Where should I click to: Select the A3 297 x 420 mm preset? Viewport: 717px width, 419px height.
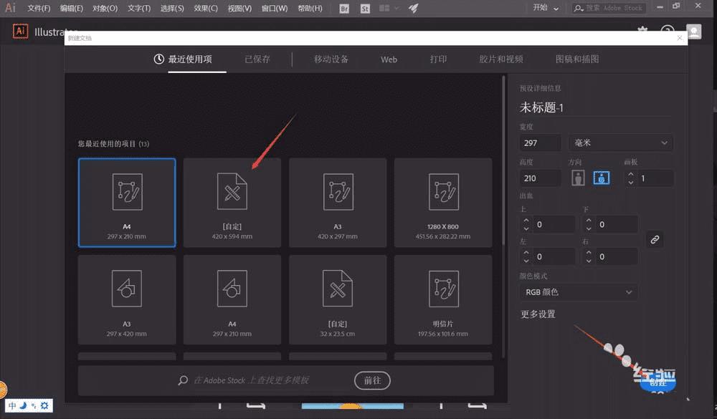point(127,299)
